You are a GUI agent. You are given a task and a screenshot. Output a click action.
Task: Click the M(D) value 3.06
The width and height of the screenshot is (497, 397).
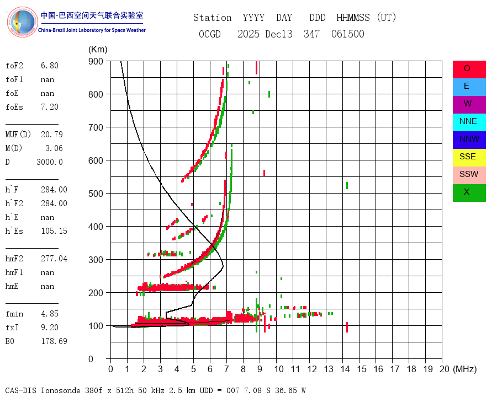point(54,148)
